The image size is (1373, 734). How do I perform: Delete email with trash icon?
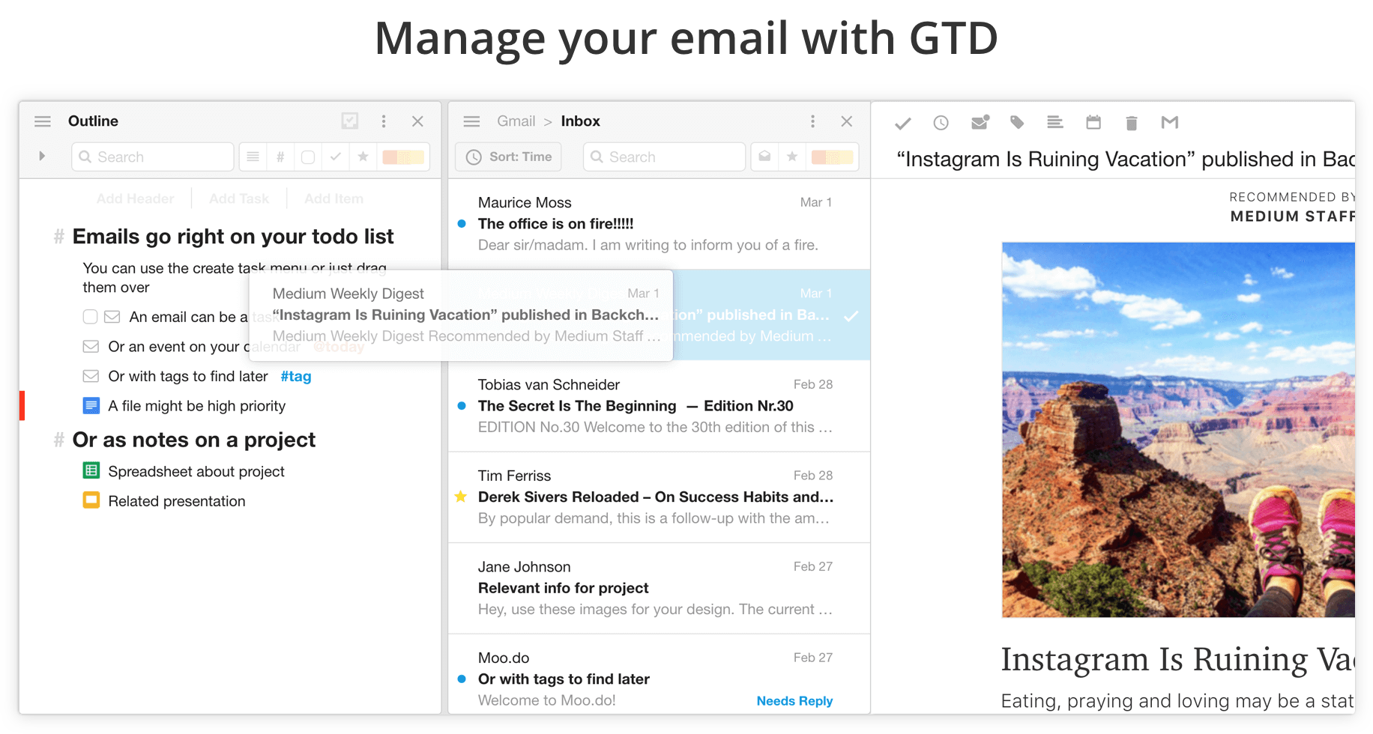point(1132,123)
